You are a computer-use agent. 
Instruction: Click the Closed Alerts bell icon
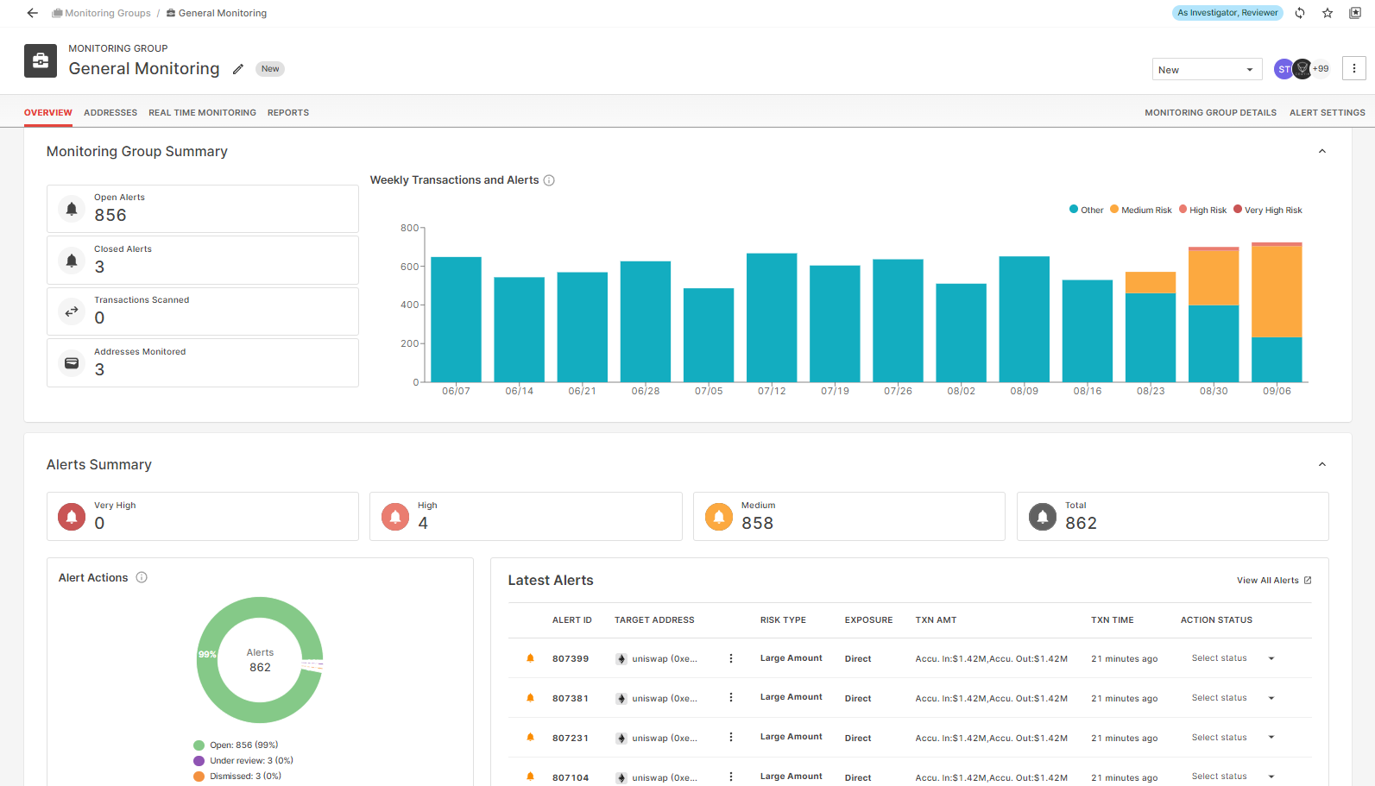coord(72,261)
